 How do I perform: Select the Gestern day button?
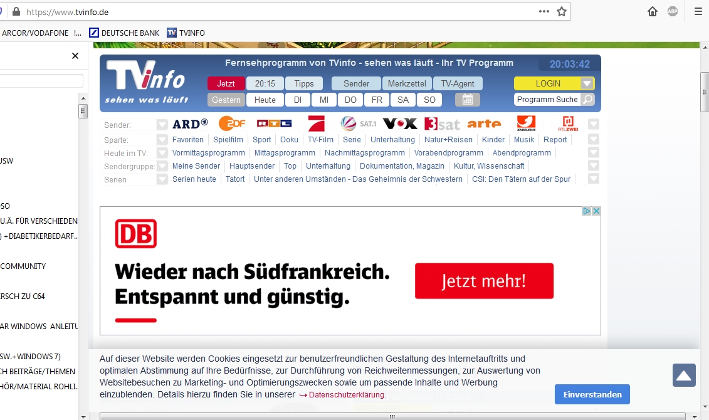[226, 100]
